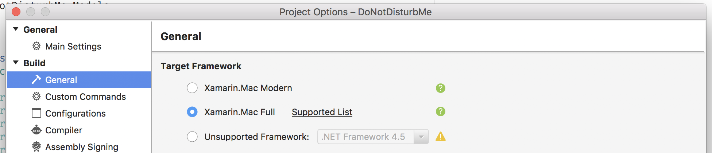Click the gear icon beside Main Settings
Viewport: 712px width, 153px height.
[36, 46]
